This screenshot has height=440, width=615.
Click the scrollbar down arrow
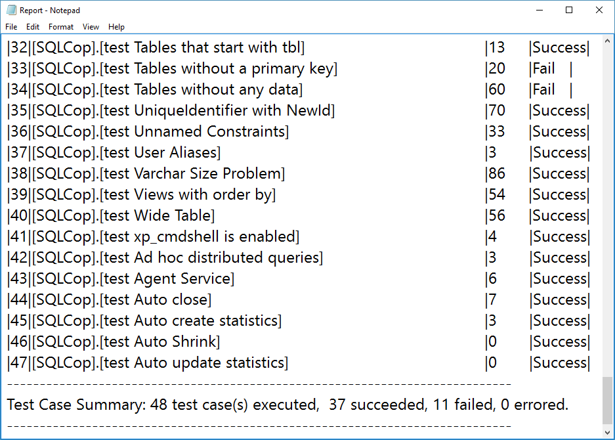[607, 433]
